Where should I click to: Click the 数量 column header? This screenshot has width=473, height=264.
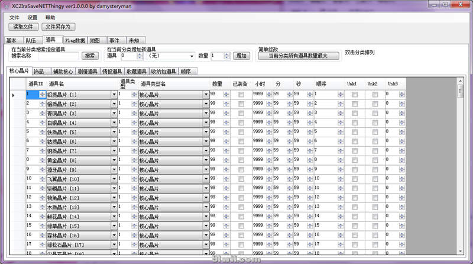(220, 84)
